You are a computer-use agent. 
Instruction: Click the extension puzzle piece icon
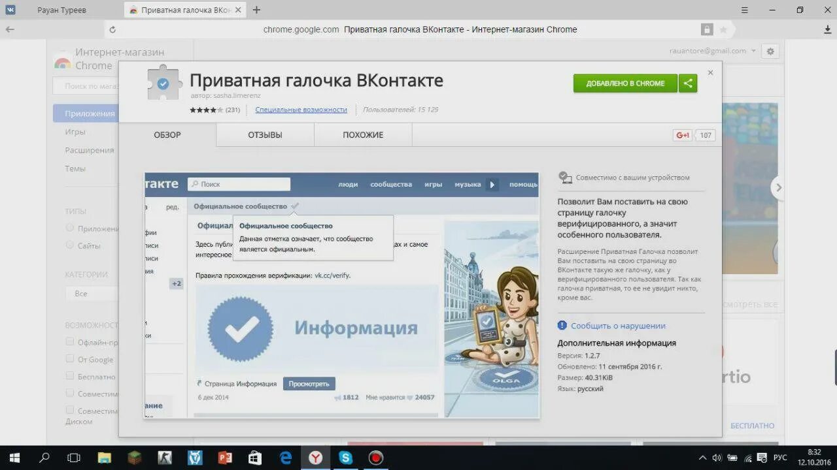(163, 84)
